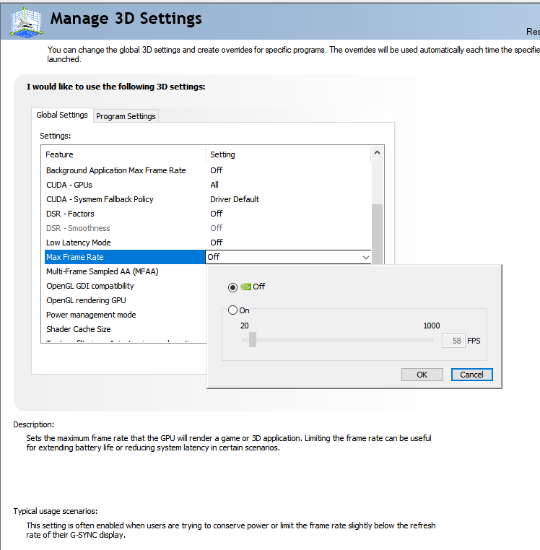Click the Manage 3D Settings header icon
The image size is (540, 550).
tap(26, 22)
